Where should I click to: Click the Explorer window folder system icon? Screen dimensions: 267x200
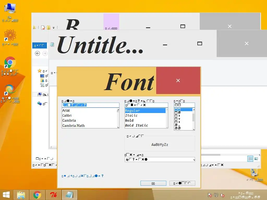35,27
